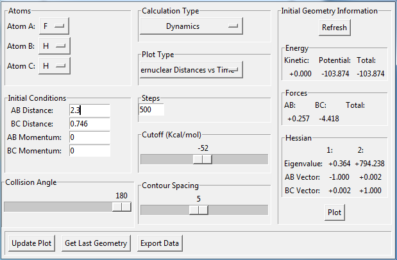Open the Atom C dropdown menu
This screenshot has height=260, width=397.
tap(55, 65)
